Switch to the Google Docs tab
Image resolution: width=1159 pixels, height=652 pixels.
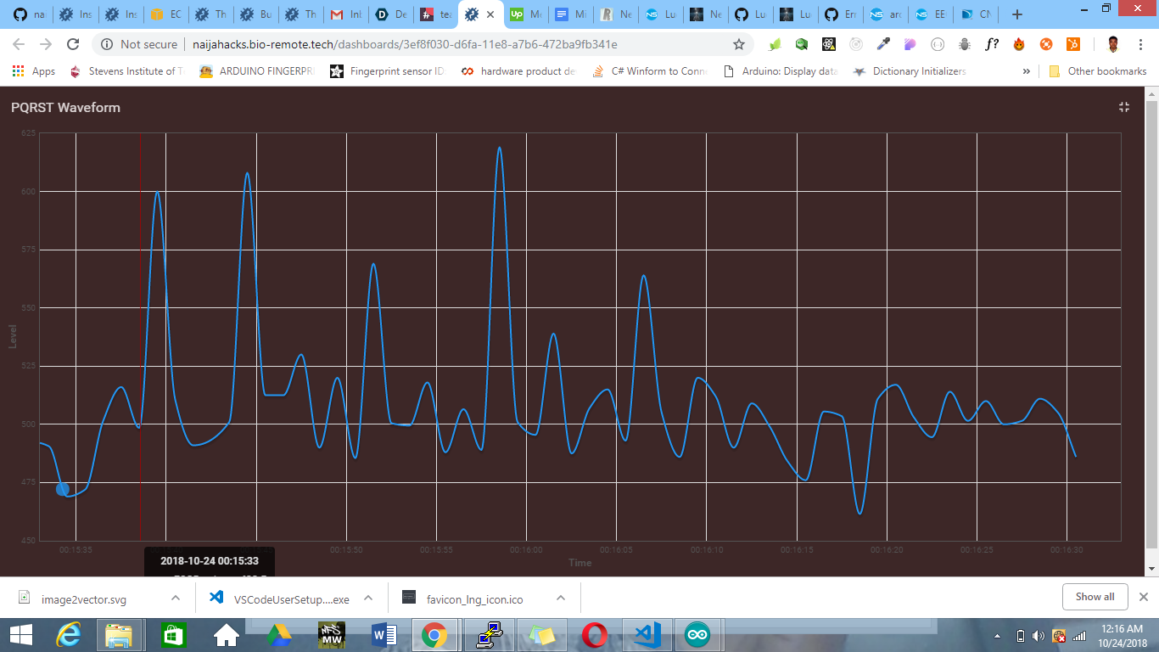pyautogui.click(x=571, y=14)
